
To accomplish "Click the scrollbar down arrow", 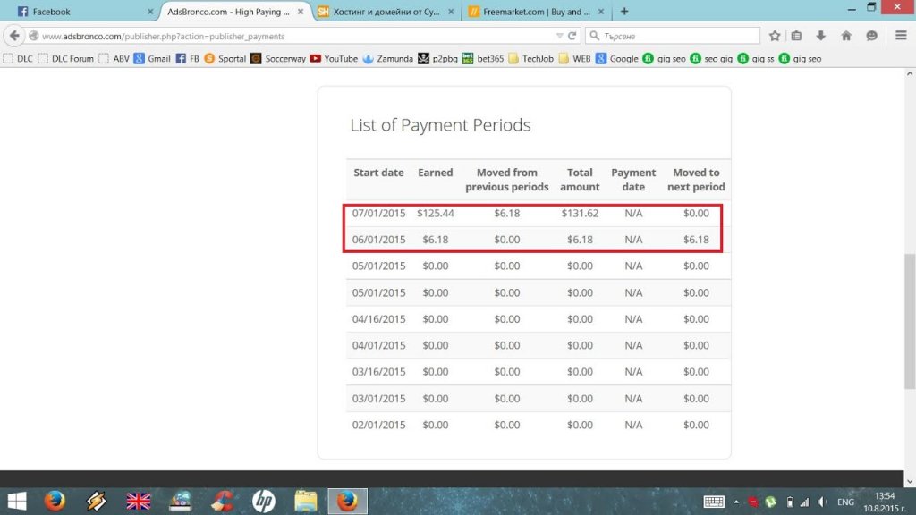I will 910,482.
